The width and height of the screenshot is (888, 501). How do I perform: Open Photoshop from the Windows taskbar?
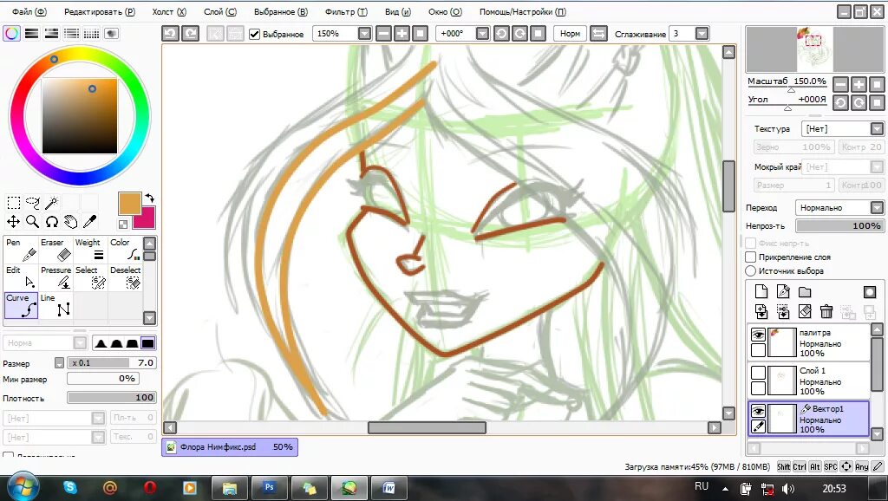pyautogui.click(x=270, y=487)
